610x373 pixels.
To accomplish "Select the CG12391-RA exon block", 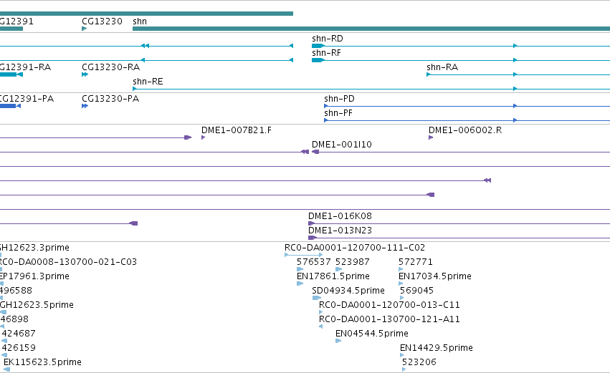I will pos(8,74).
